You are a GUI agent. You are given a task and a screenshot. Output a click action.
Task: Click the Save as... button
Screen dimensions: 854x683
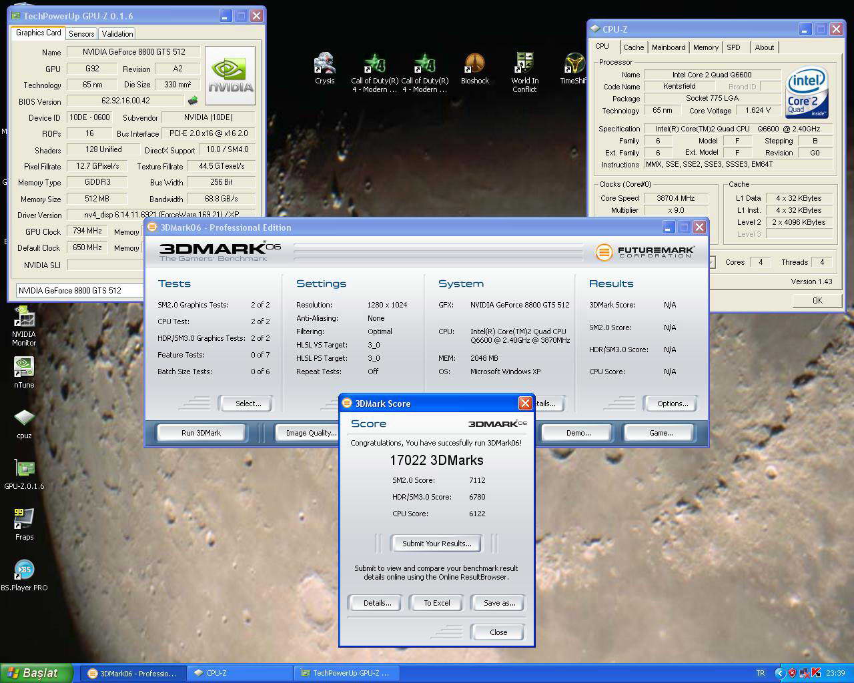click(499, 603)
